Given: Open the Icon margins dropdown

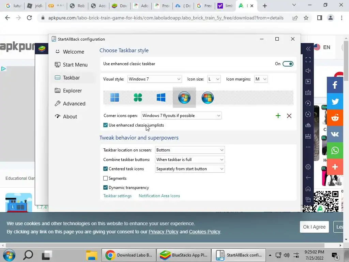Looking at the screenshot, I should point(261,79).
